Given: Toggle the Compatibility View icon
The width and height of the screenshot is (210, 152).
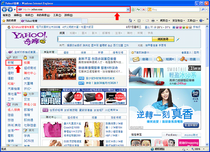Looking at the screenshot, I should point(133,9).
